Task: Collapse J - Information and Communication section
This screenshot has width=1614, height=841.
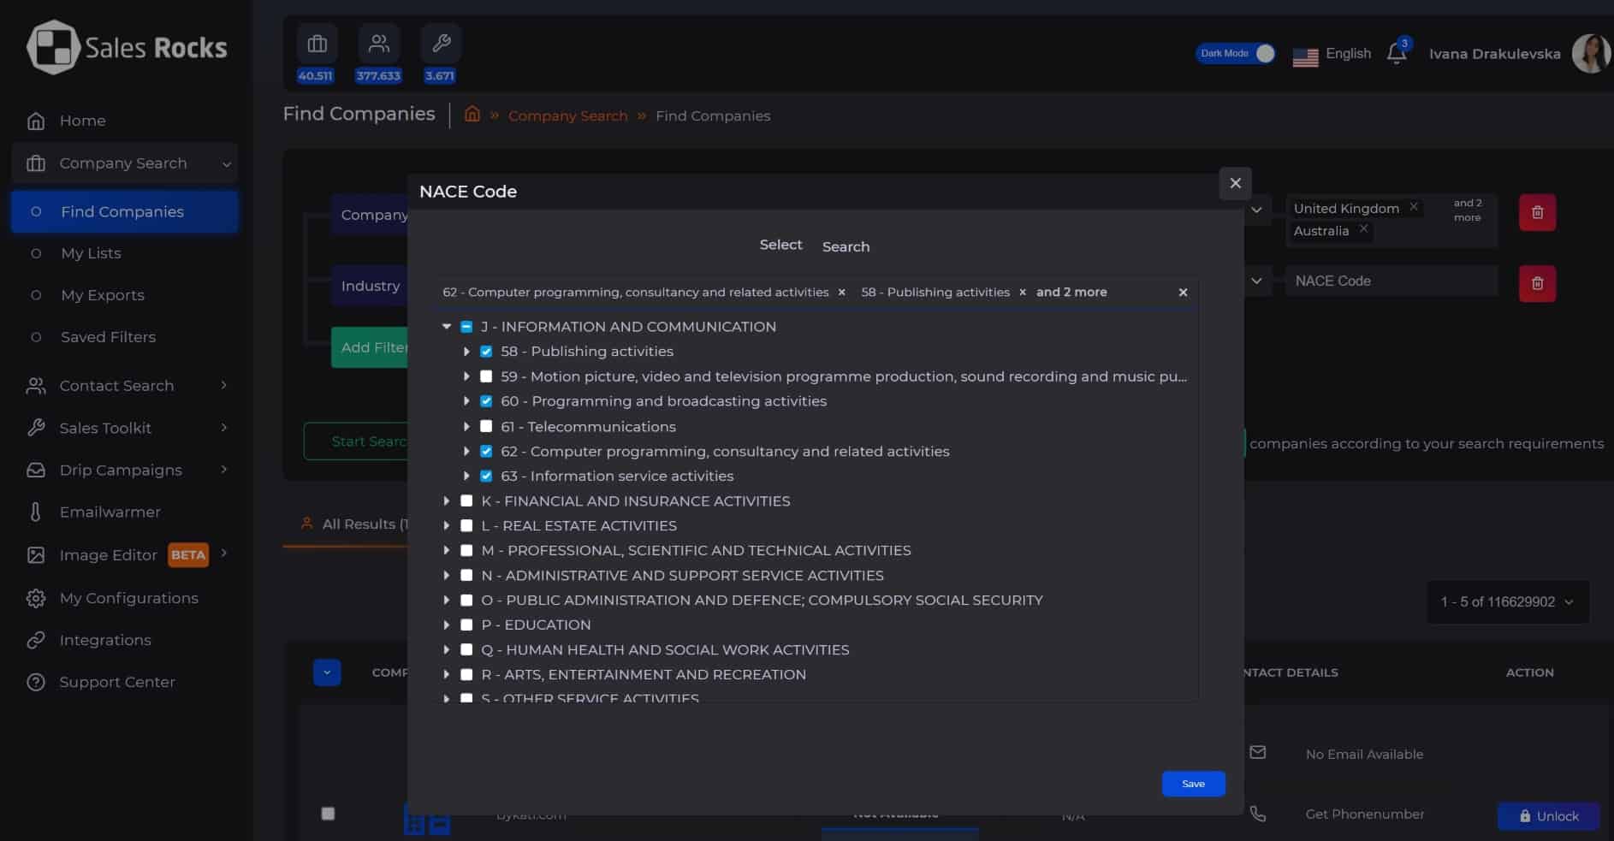Action: pos(447,327)
